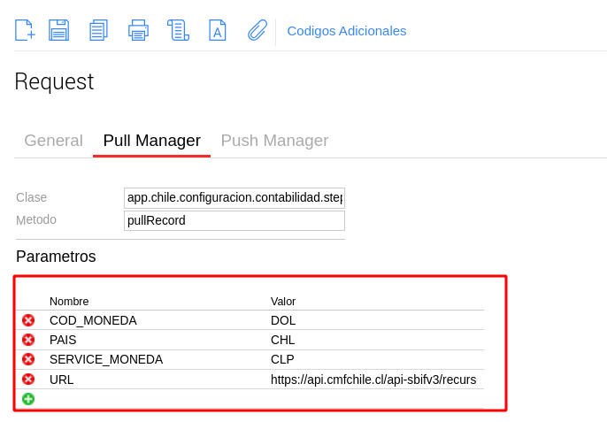Remove the PAIS parameter row

pos(28,340)
